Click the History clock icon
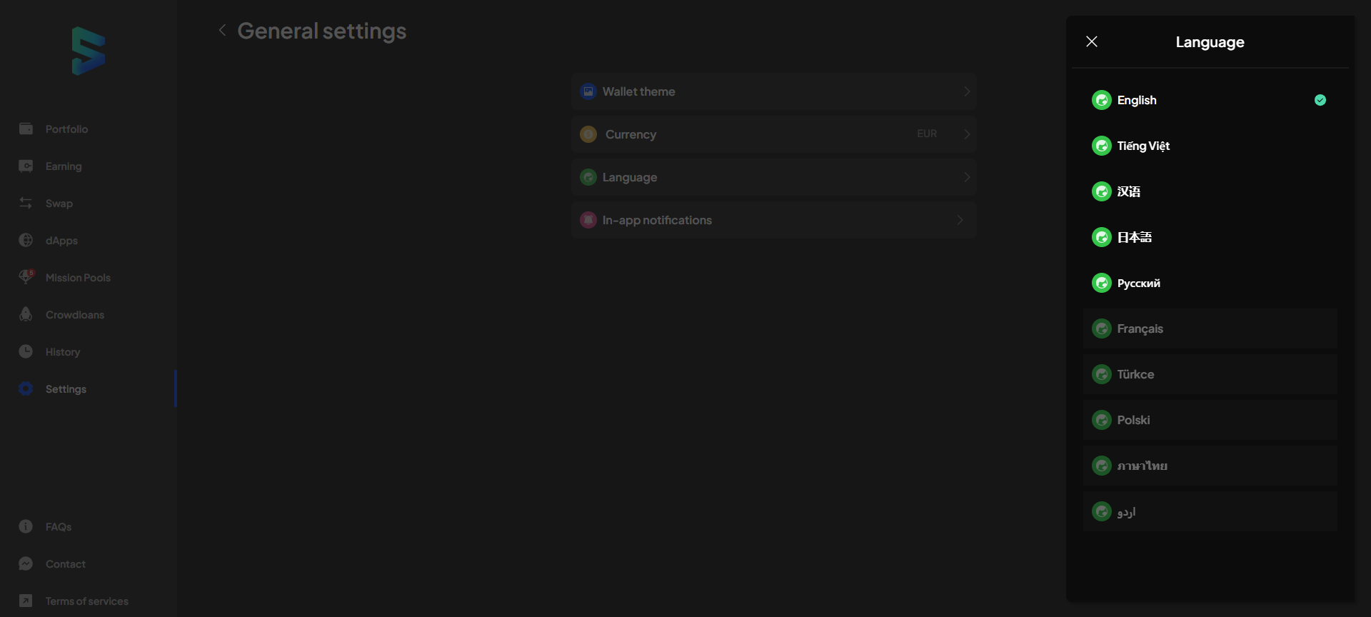The width and height of the screenshot is (1371, 617). coord(26,351)
